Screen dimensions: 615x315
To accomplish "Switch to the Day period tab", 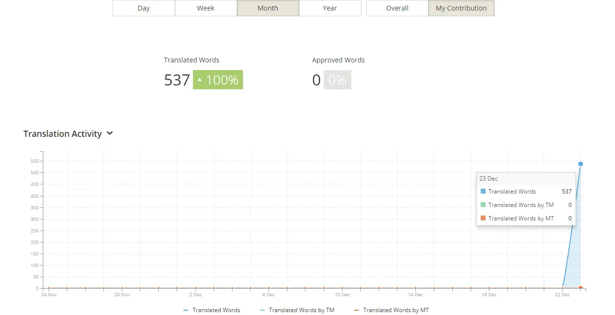I will point(144,8).
